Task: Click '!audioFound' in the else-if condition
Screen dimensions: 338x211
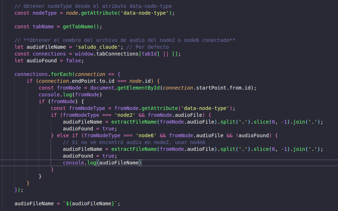Action: point(252,135)
